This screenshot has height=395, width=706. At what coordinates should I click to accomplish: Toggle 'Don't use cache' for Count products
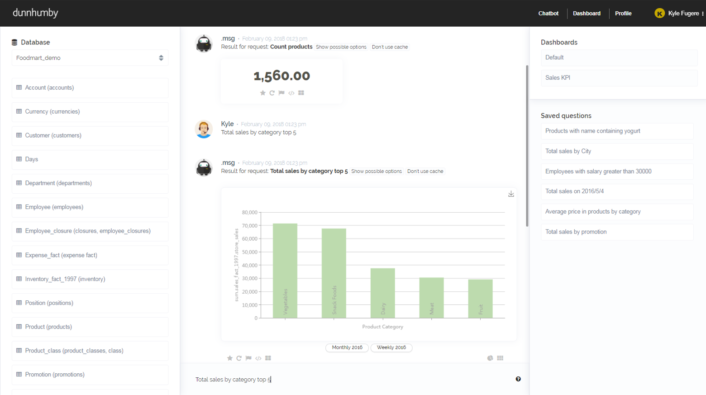(390, 47)
